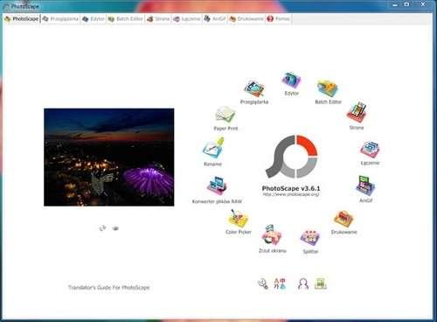Image resolution: width=437 pixels, height=322 pixels.
Task: Open the language selection icon at bottom
Action: 280,283
